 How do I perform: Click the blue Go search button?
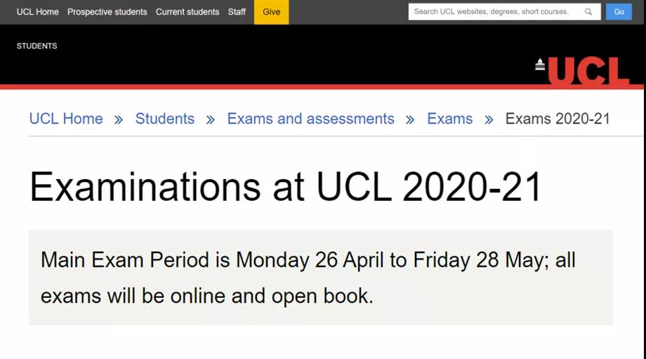pyautogui.click(x=619, y=12)
